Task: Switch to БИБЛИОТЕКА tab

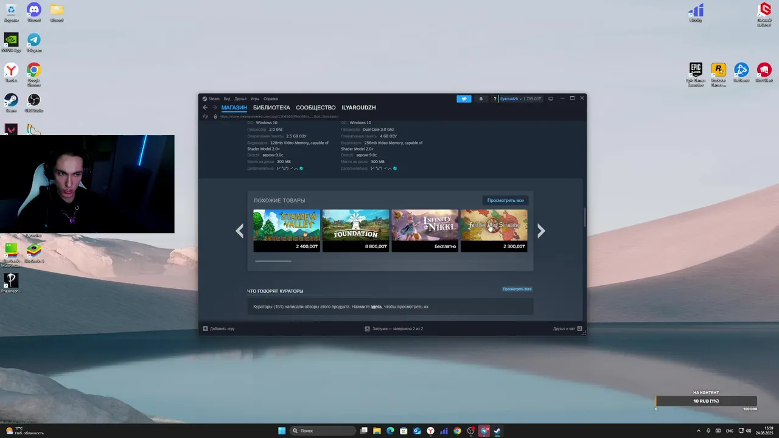Action: (x=271, y=108)
